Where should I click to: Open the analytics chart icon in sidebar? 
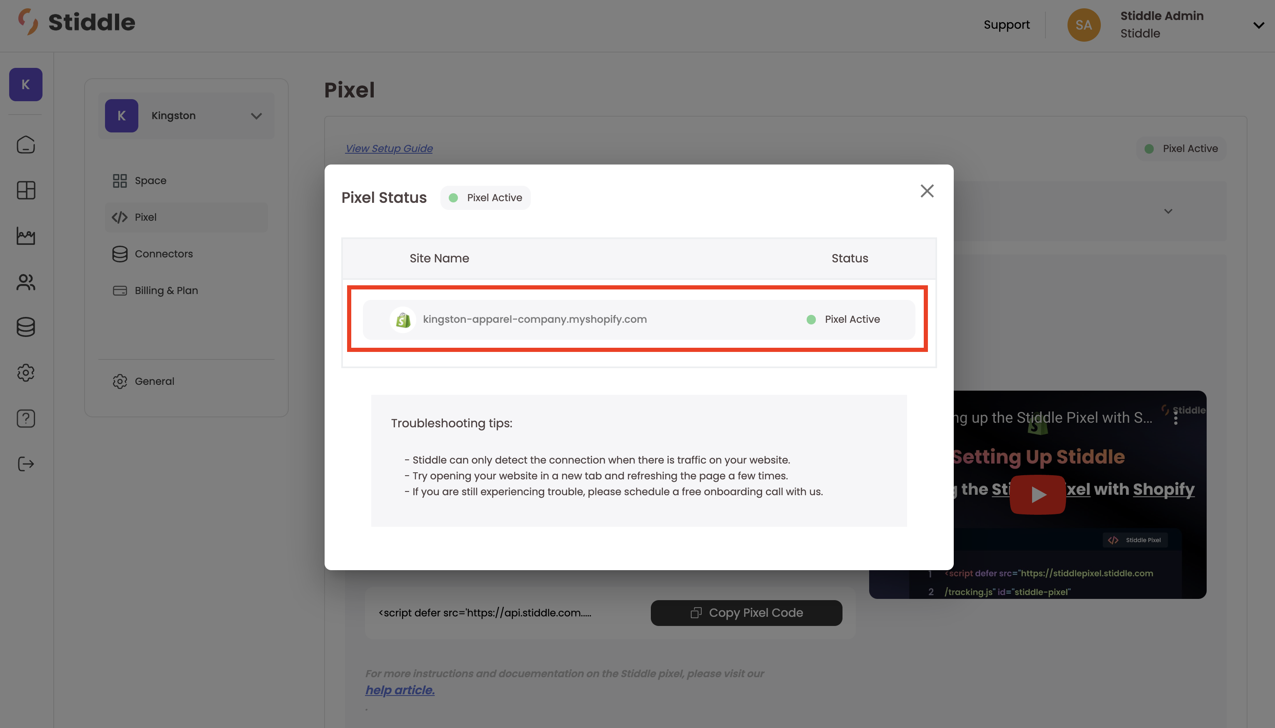[x=25, y=236]
